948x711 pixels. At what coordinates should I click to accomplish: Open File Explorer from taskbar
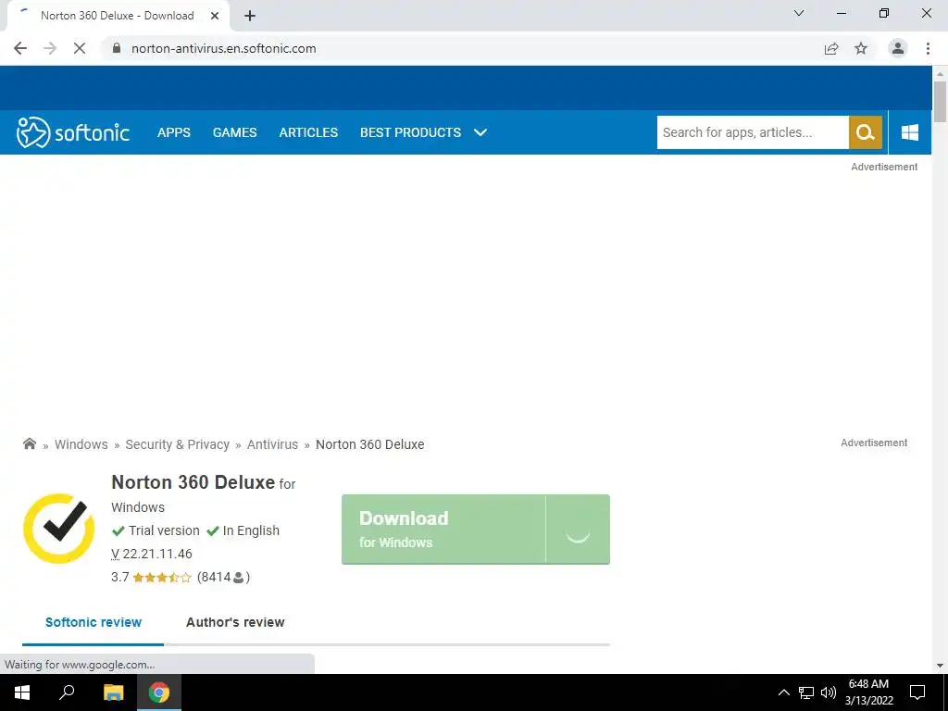pos(113,692)
